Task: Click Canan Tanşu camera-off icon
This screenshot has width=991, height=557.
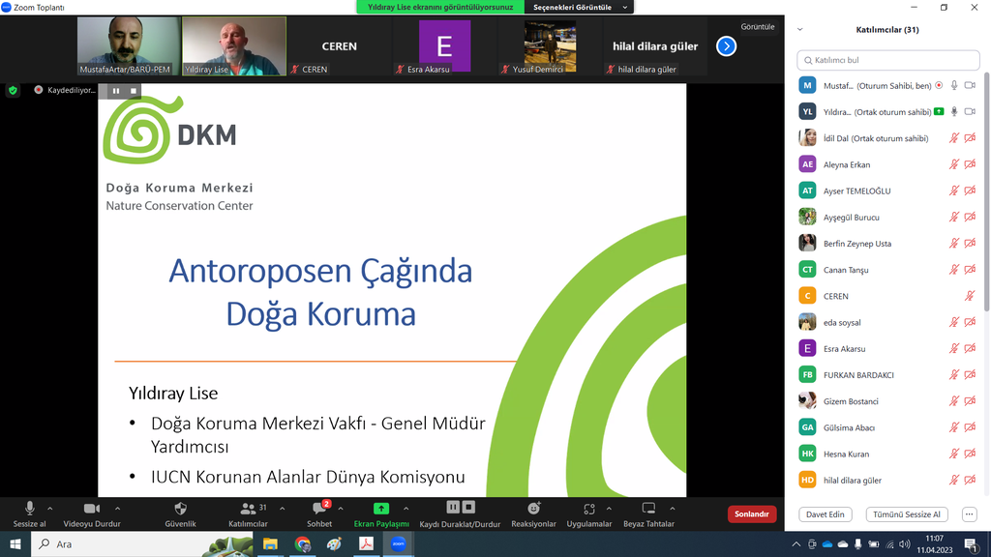Action: pyautogui.click(x=970, y=270)
